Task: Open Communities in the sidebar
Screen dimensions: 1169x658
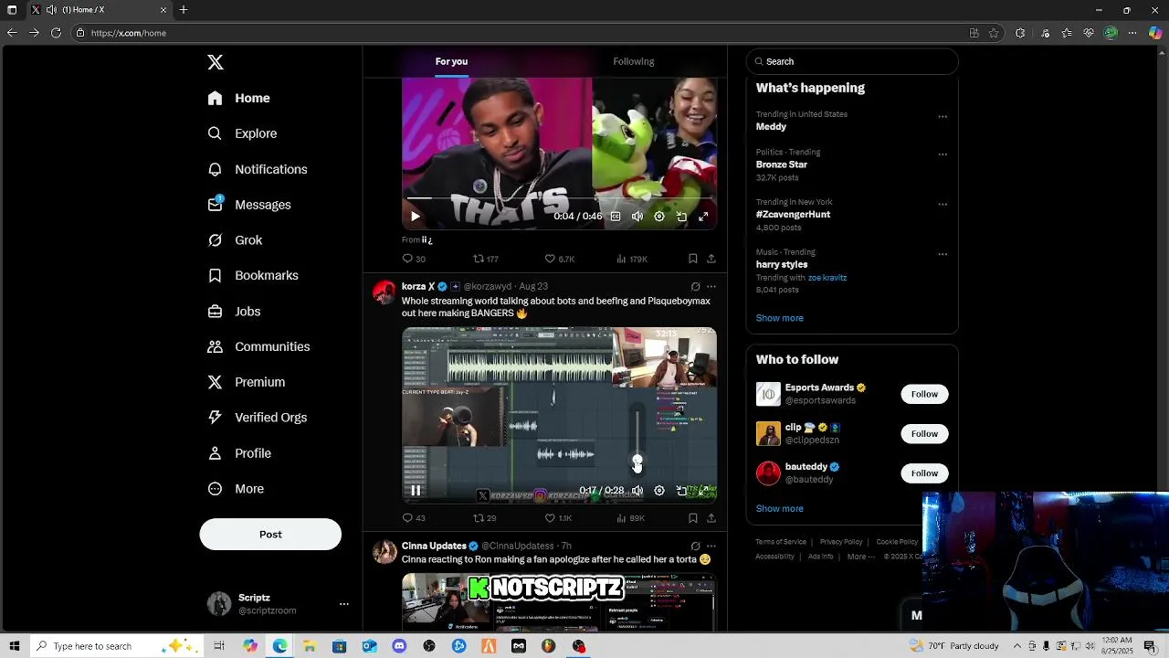Action: pos(258,346)
